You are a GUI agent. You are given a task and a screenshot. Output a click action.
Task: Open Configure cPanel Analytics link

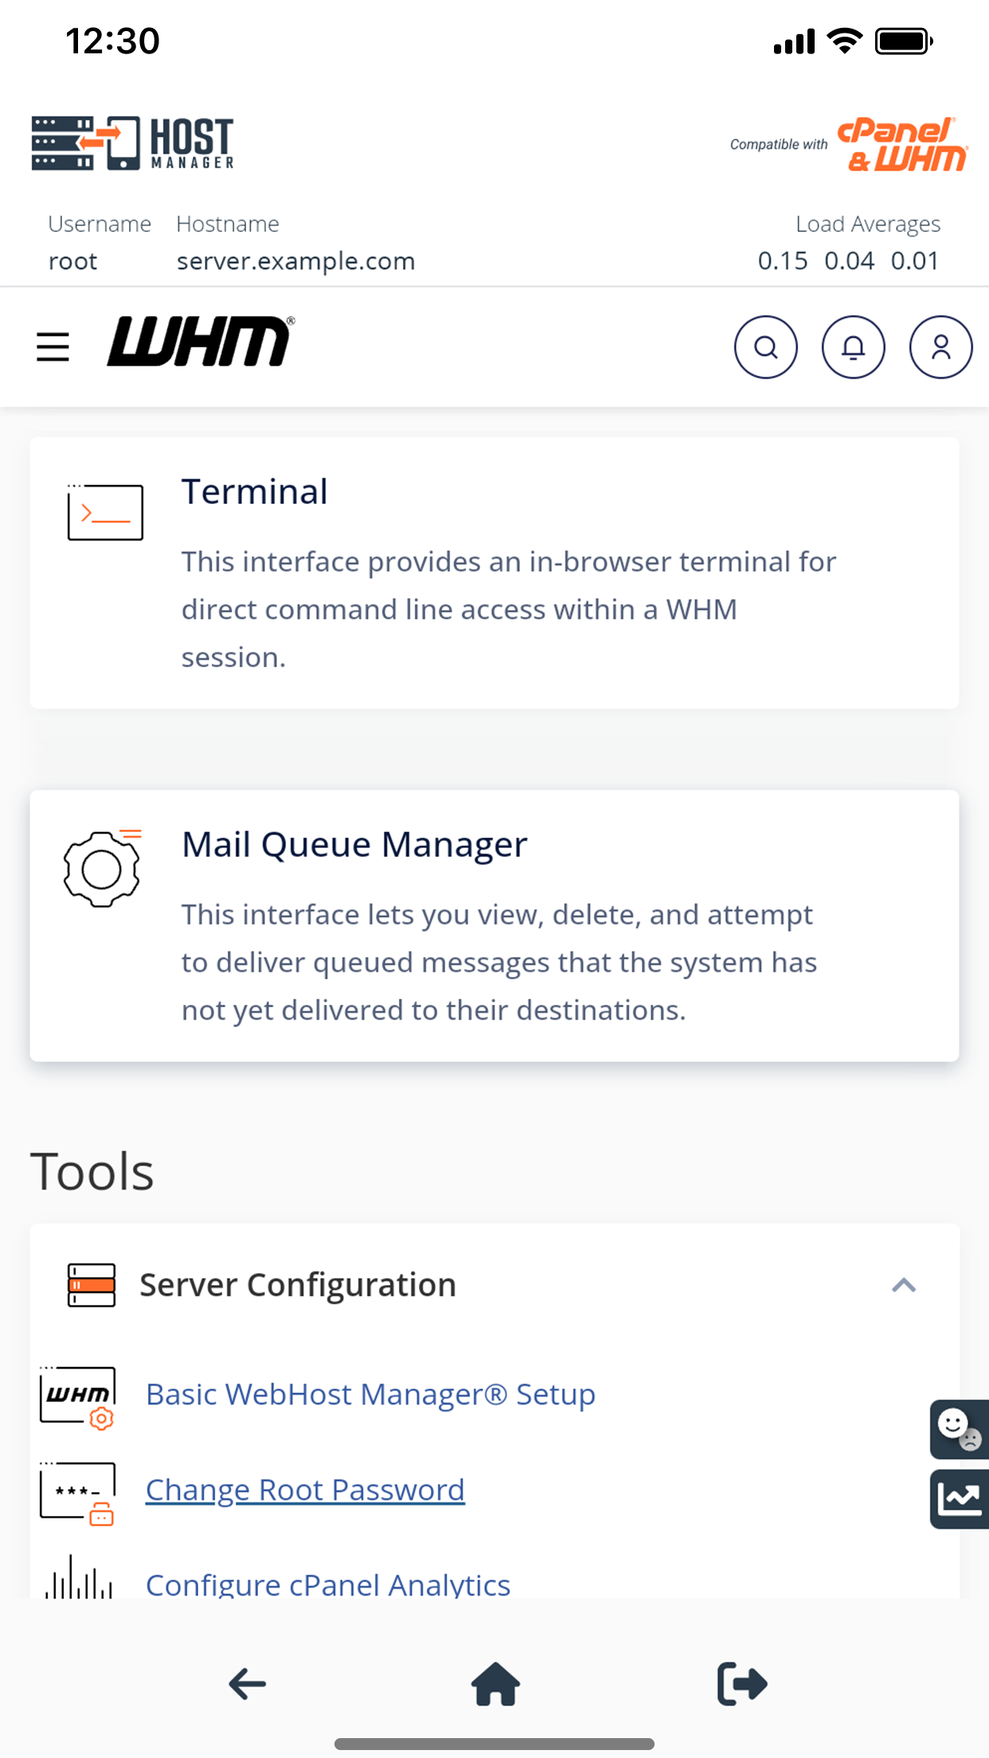pos(328,1584)
